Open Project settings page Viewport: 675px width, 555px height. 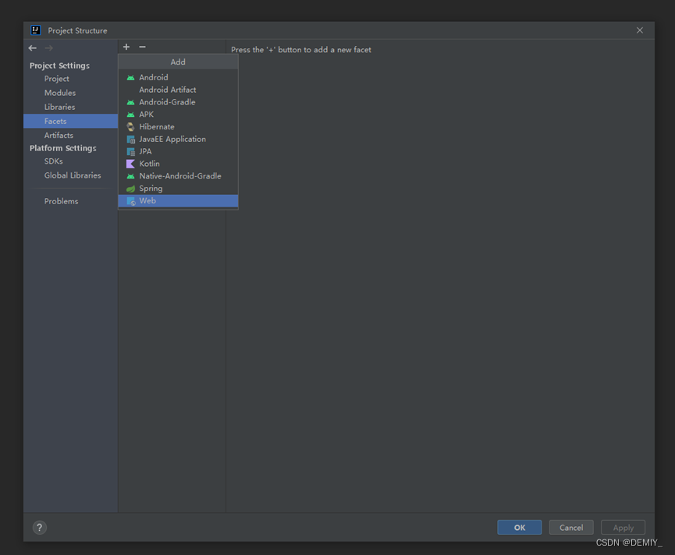pos(70,79)
